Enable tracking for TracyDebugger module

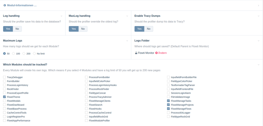(4, 77)
